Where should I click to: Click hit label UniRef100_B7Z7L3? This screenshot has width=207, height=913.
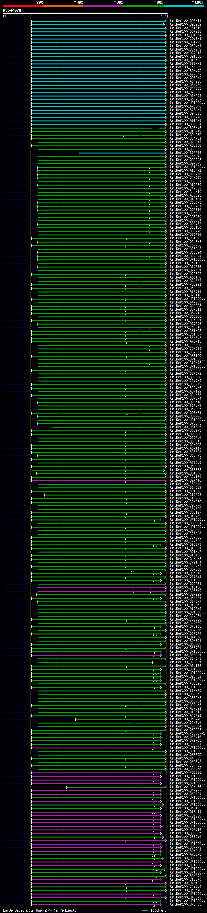(185, 740)
